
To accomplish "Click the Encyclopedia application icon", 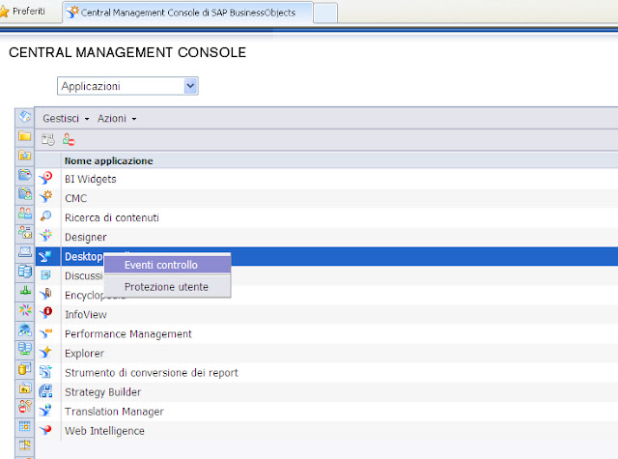I will click(46, 294).
